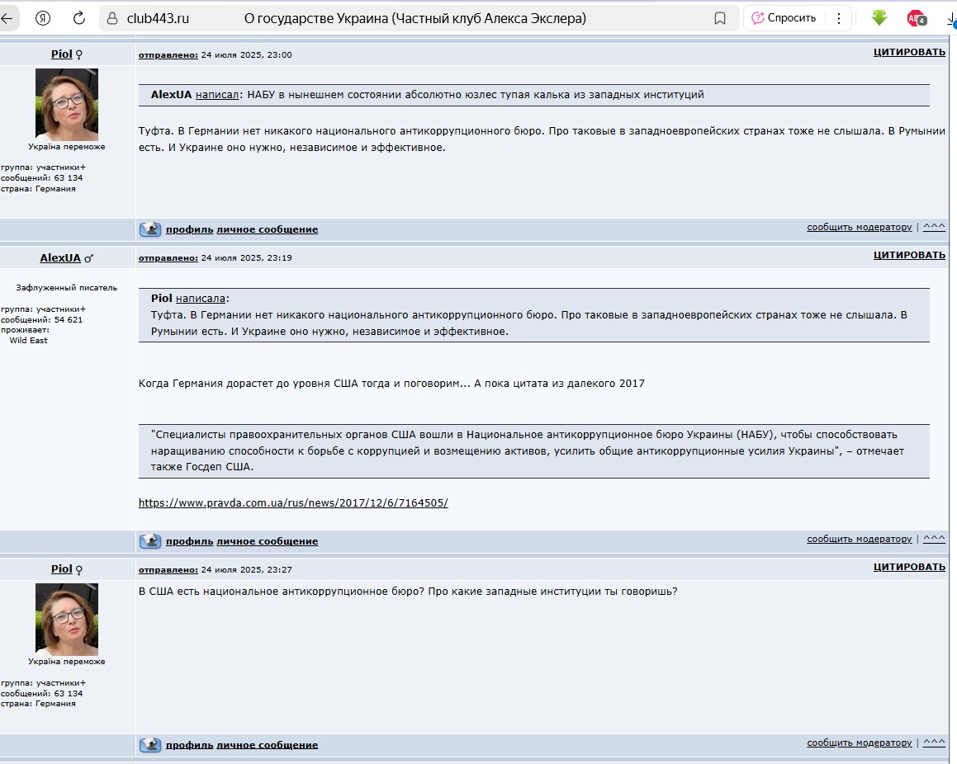Screen dimensions: 957x764
Task: Click 'отправлено' link on the 23:19 post
Action: [x=168, y=258]
